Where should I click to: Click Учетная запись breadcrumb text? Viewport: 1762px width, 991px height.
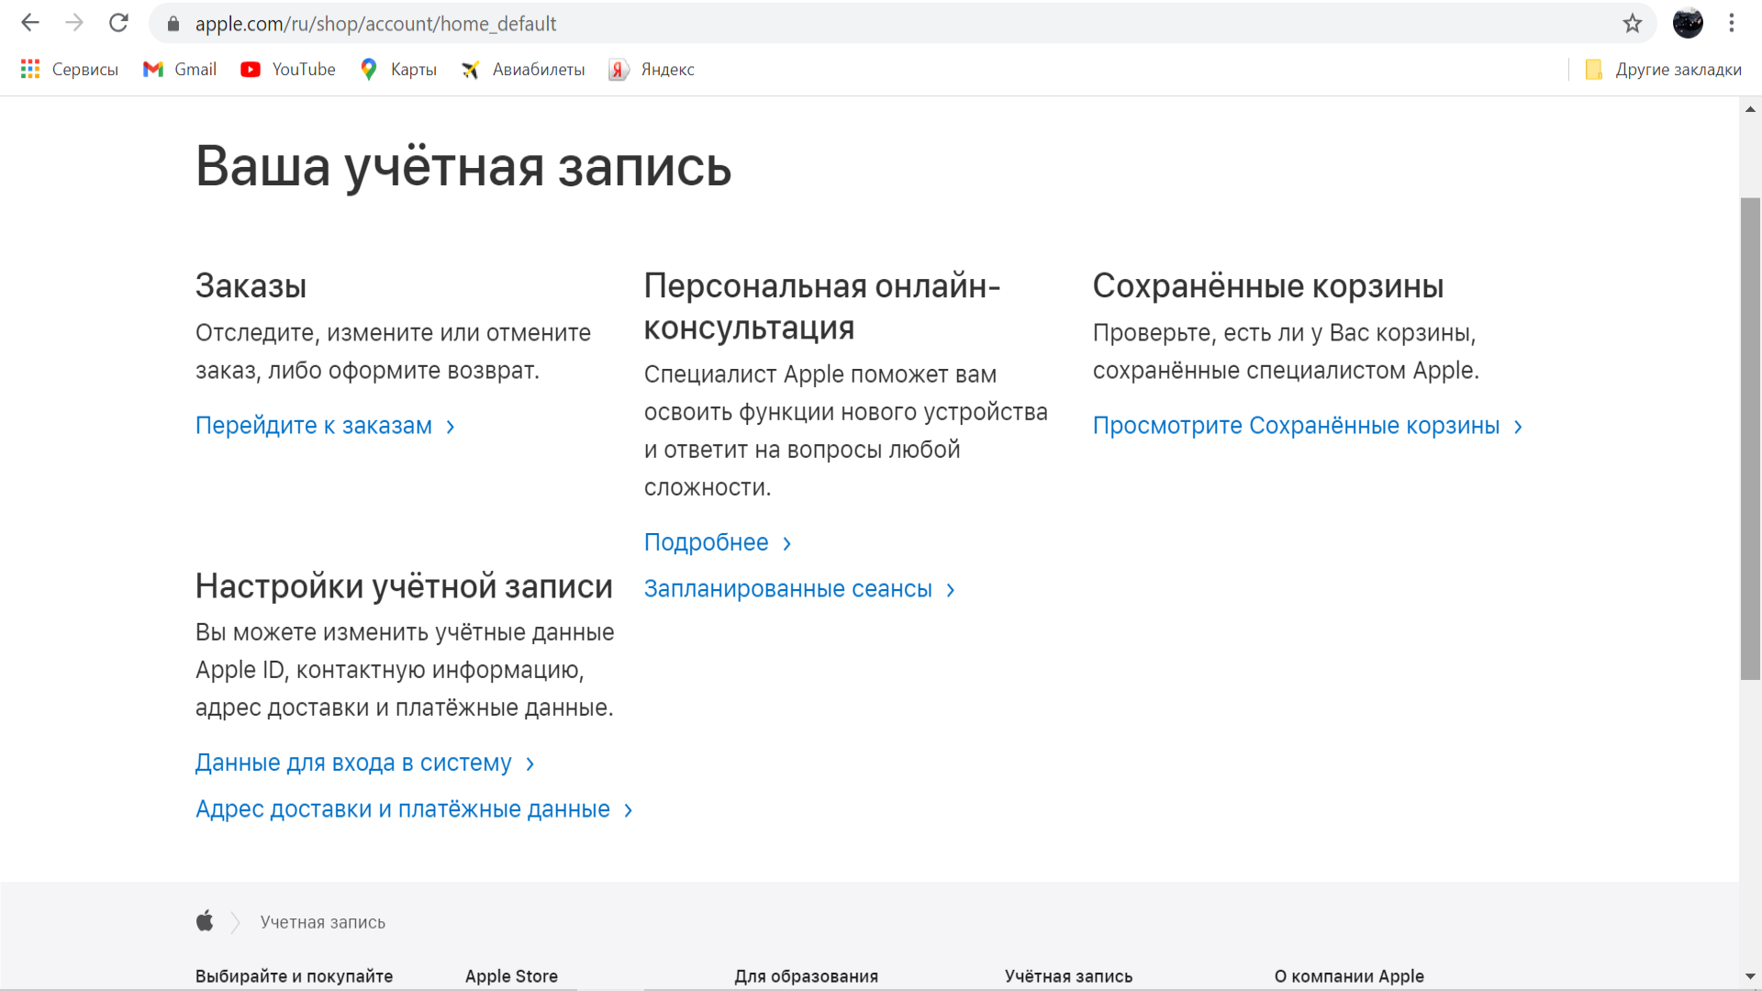click(x=323, y=922)
